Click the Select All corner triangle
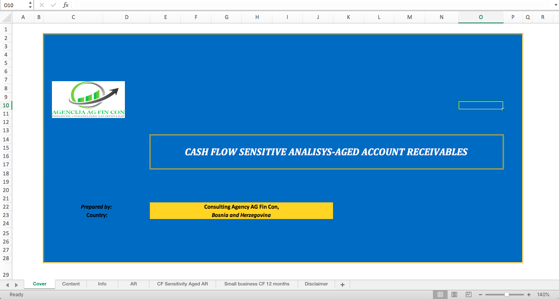This screenshot has height=299, width=559. click(6, 17)
